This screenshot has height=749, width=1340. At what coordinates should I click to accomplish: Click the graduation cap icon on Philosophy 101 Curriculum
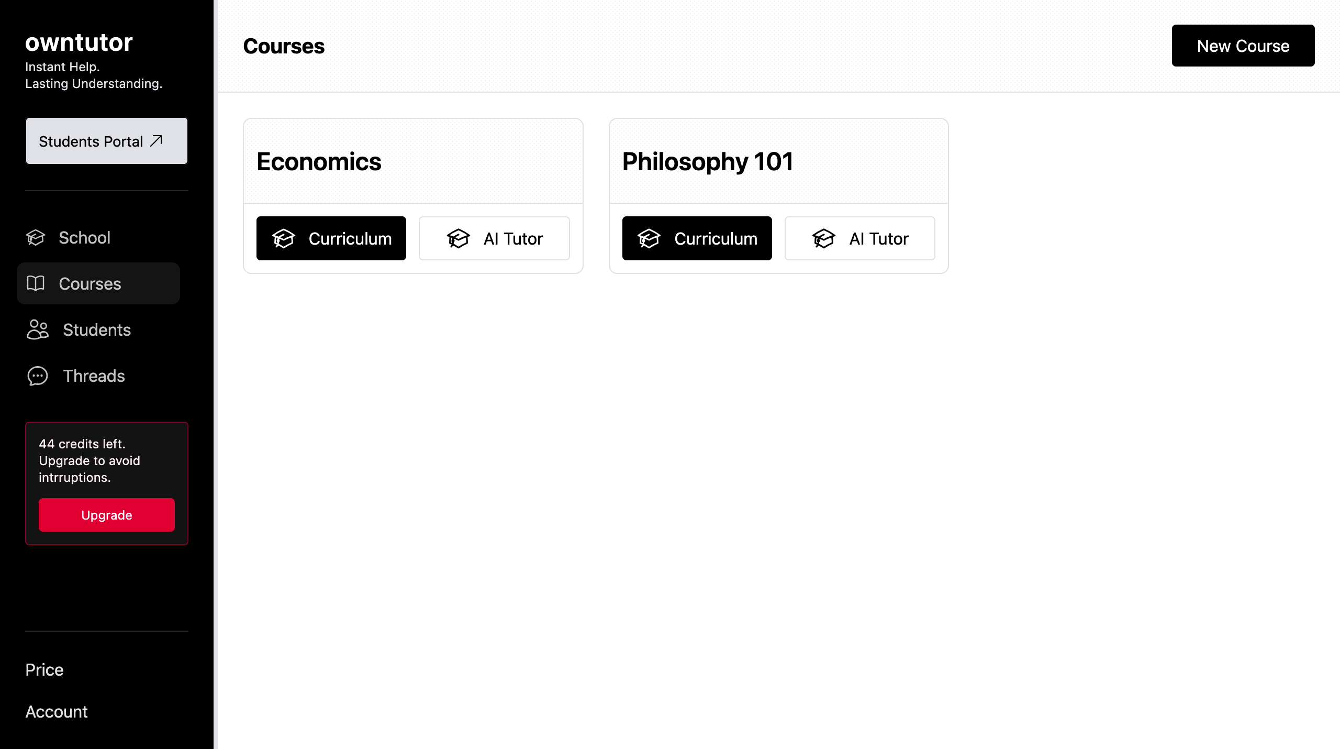649,238
